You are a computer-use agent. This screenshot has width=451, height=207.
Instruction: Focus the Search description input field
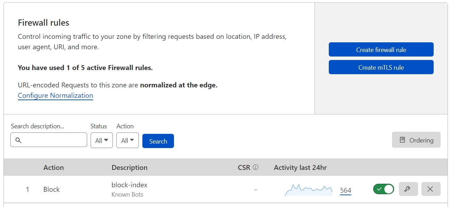coord(52,140)
